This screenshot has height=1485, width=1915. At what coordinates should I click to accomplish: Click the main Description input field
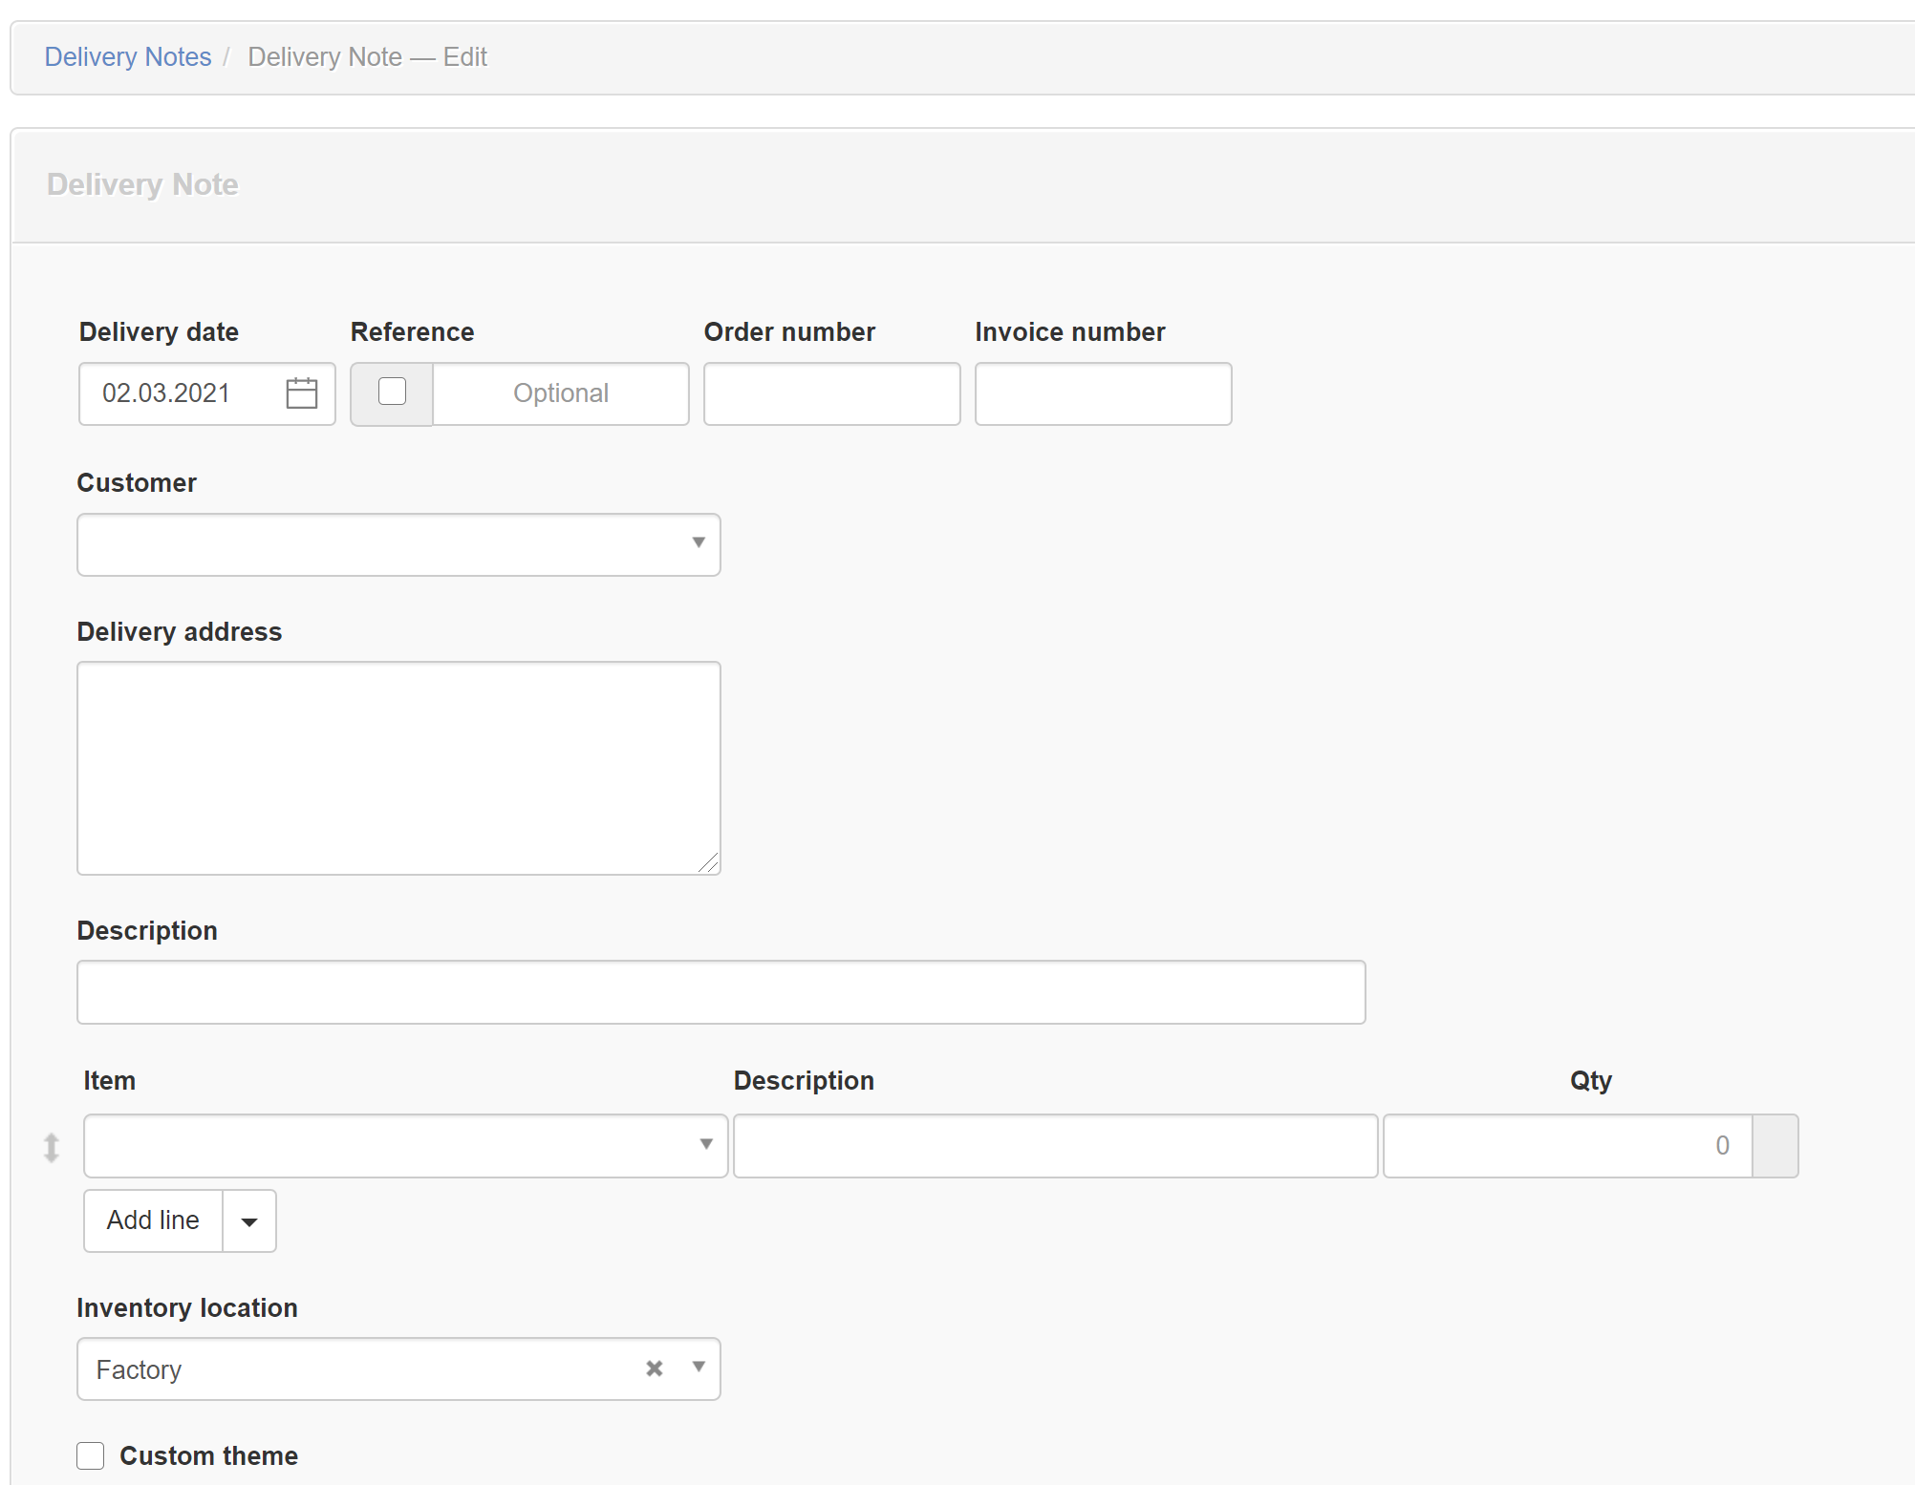(x=721, y=992)
